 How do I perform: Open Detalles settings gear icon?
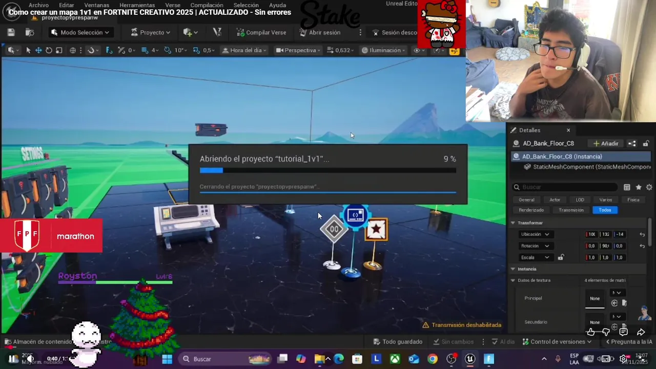click(x=649, y=187)
